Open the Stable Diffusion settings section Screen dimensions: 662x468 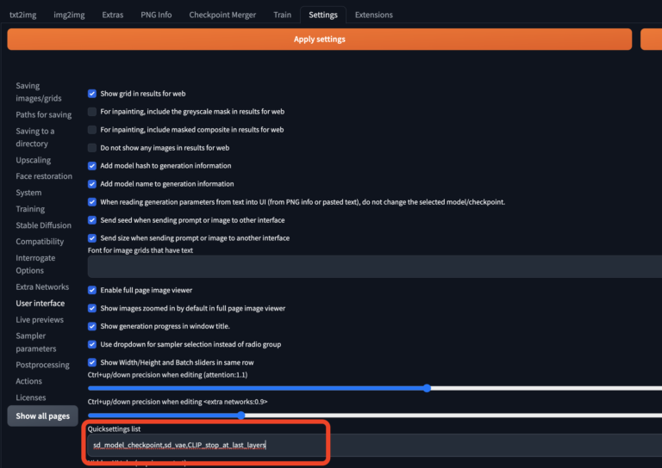[x=44, y=225]
